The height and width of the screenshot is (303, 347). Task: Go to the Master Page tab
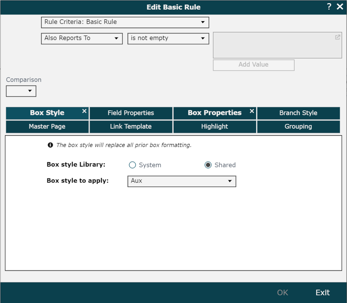pyautogui.click(x=47, y=127)
